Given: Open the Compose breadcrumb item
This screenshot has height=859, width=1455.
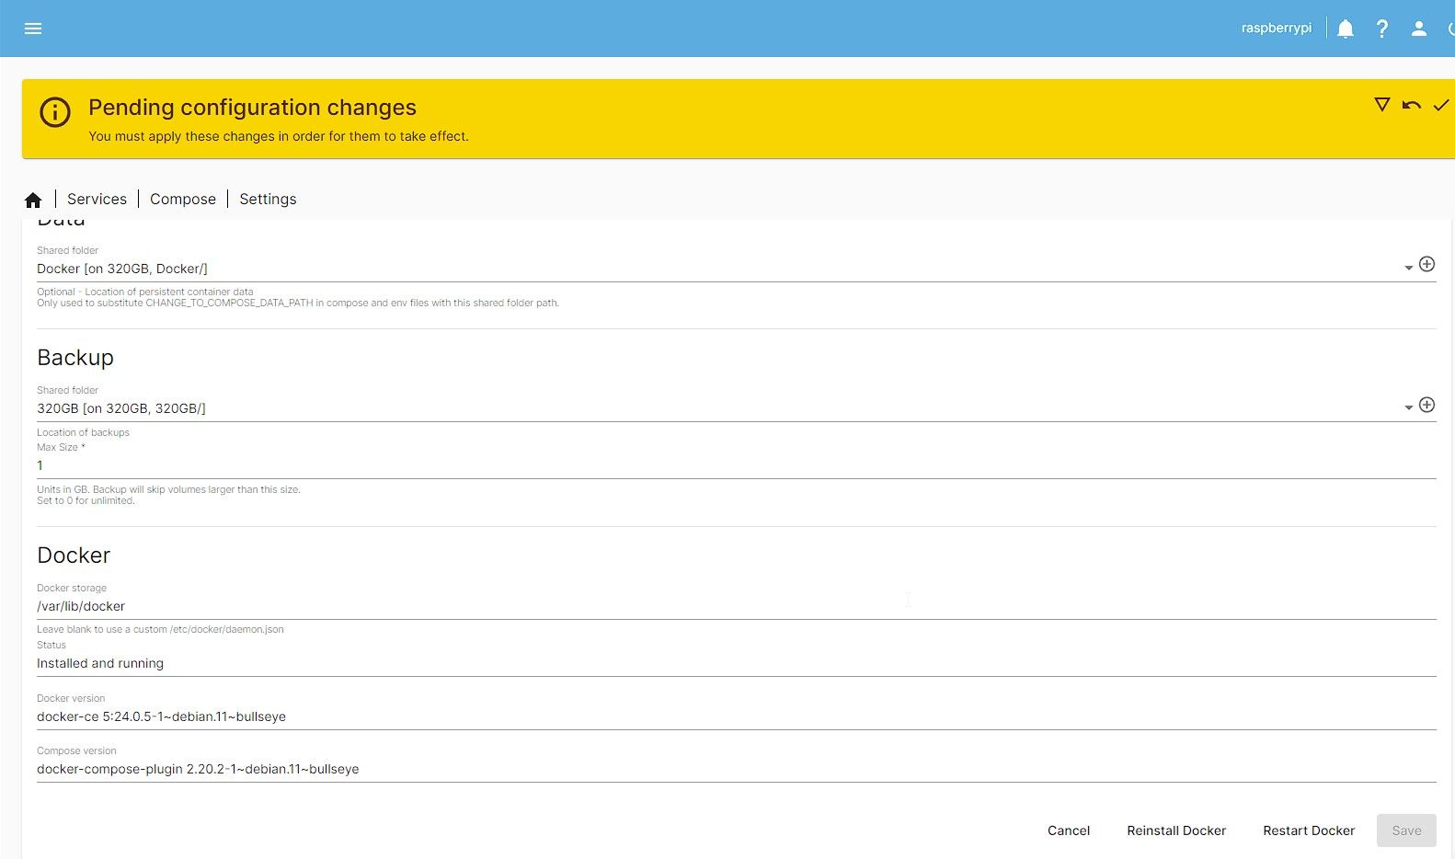Looking at the screenshot, I should [x=183, y=200].
